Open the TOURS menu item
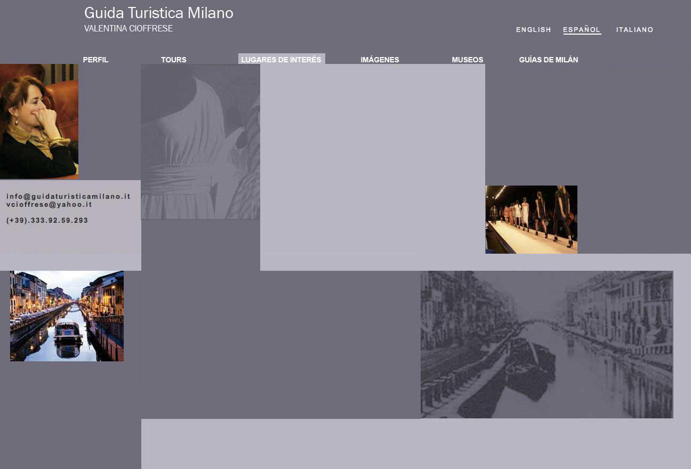The width and height of the screenshot is (691, 469). coord(174,60)
